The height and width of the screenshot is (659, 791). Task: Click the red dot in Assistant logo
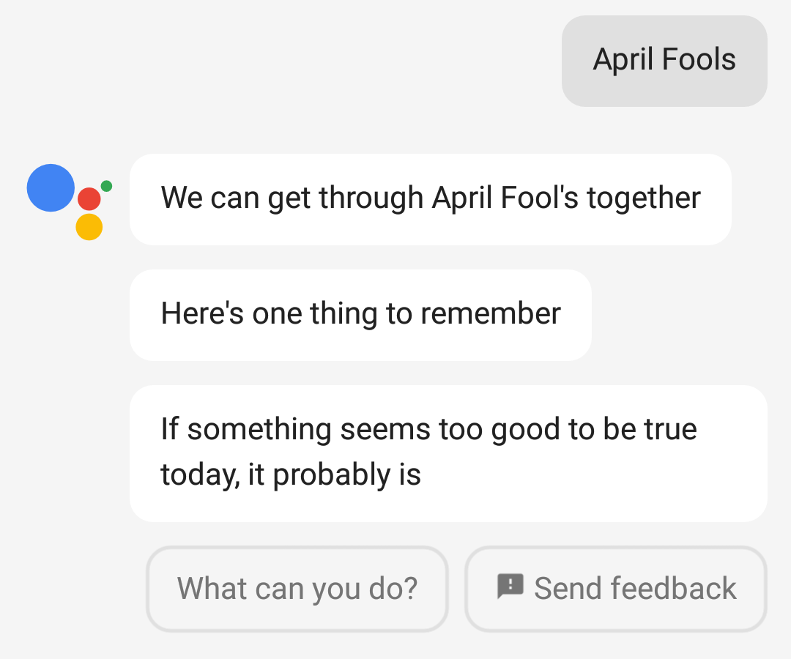click(89, 198)
